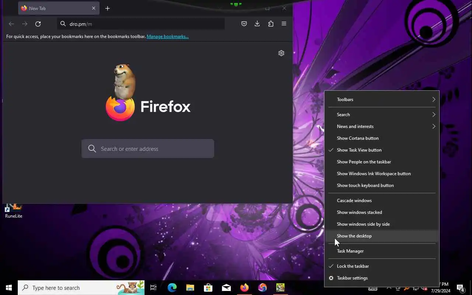Open the action center notifications icon
472x295 pixels.
(460, 288)
